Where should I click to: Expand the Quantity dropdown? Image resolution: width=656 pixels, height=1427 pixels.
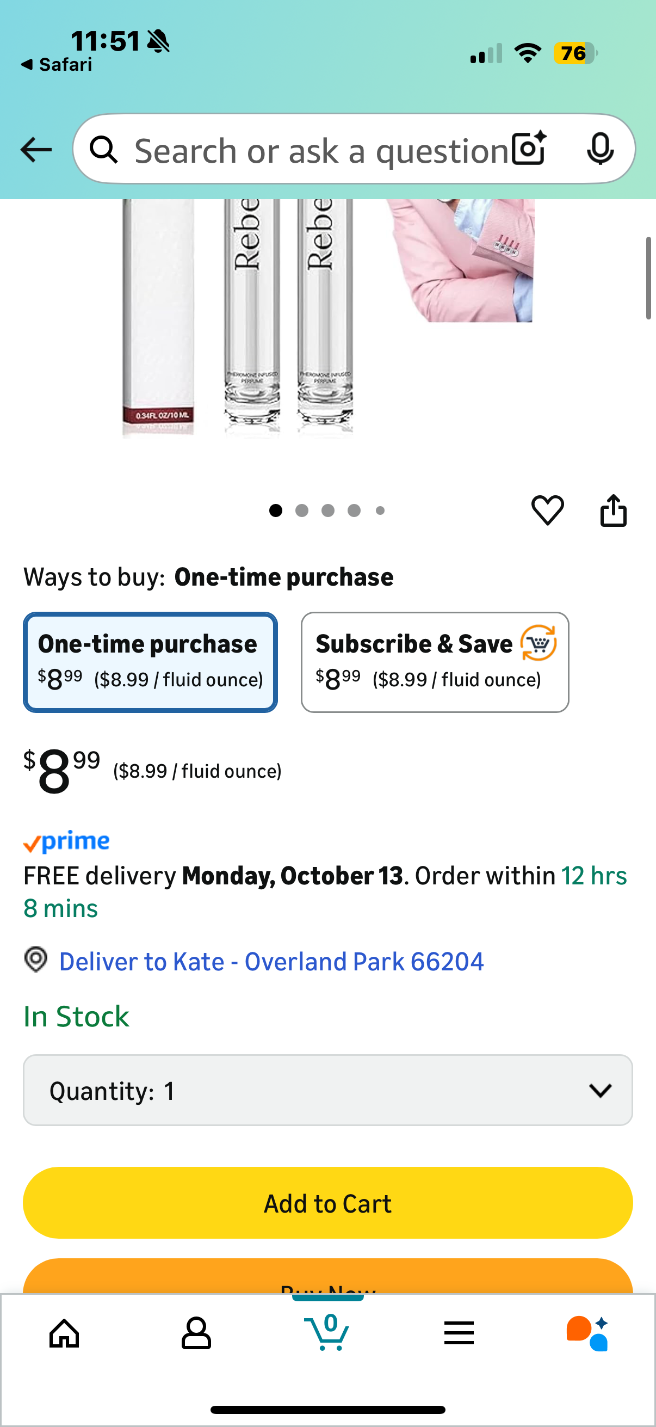point(327,1090)
